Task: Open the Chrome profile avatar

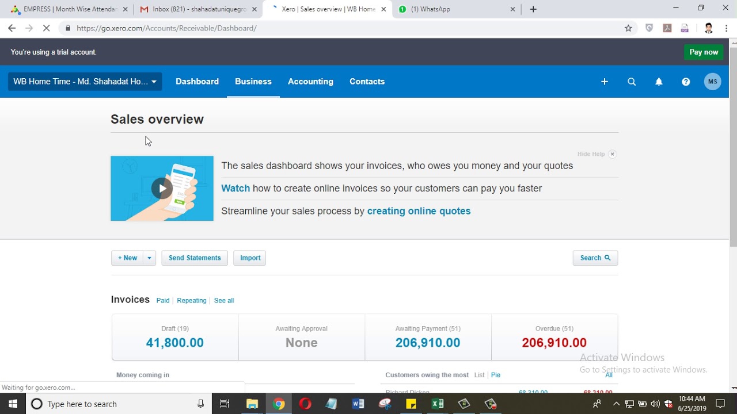Action: point(708,28)
